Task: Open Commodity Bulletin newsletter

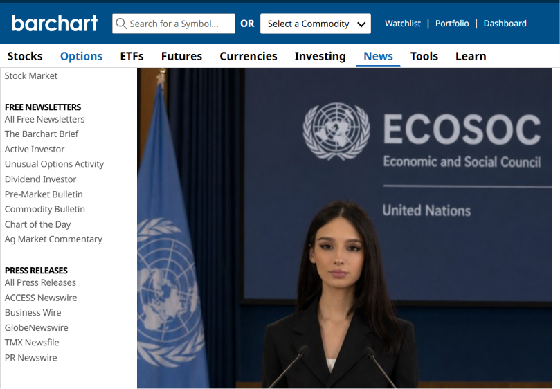Action: click(x=44, y=209)
